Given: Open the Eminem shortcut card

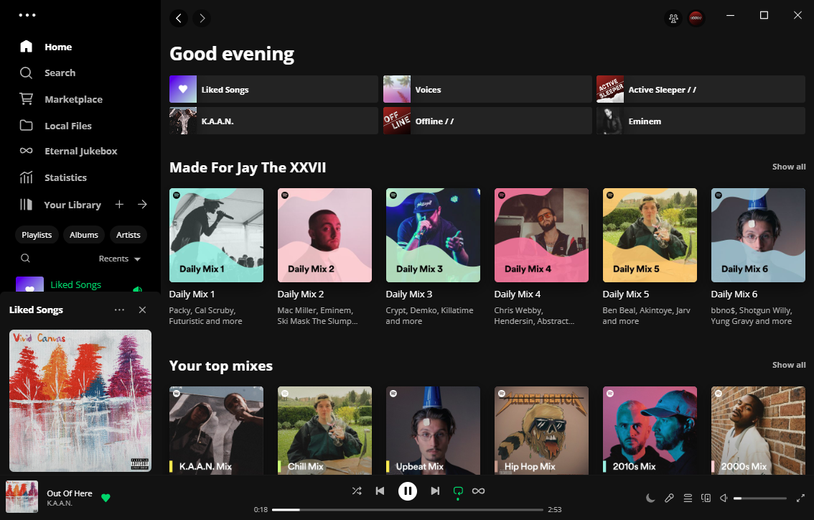Looking at the screenshot, I should click(x=701, y=121).
